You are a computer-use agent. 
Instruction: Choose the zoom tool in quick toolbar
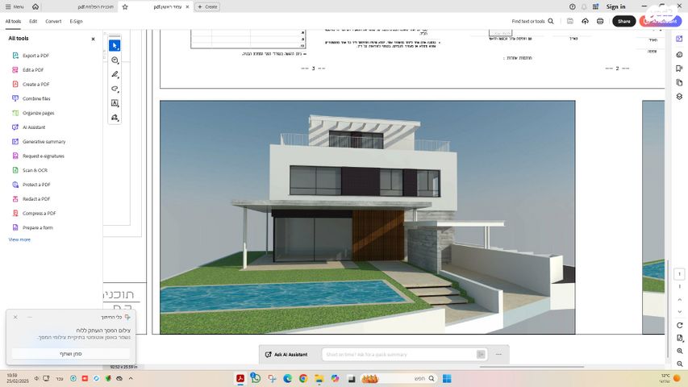point(115,60)
